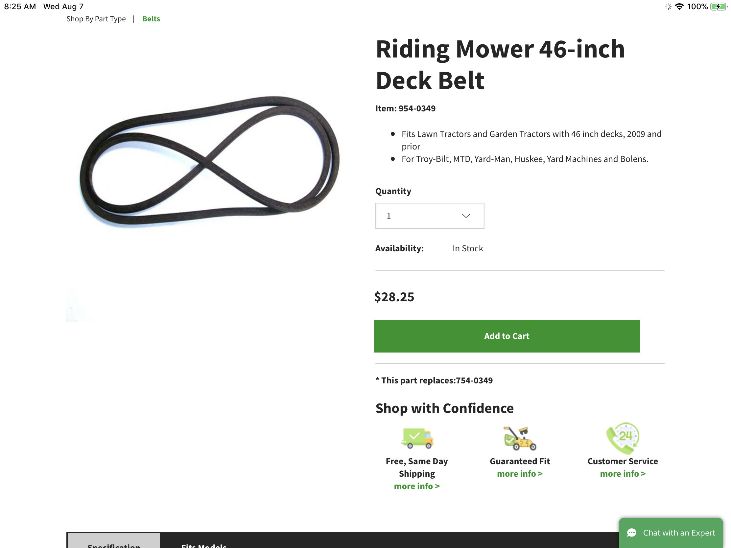This screenshot has width=731, height=548.
Task: Add the deck belt to cart
Action: tap(507, 336)
